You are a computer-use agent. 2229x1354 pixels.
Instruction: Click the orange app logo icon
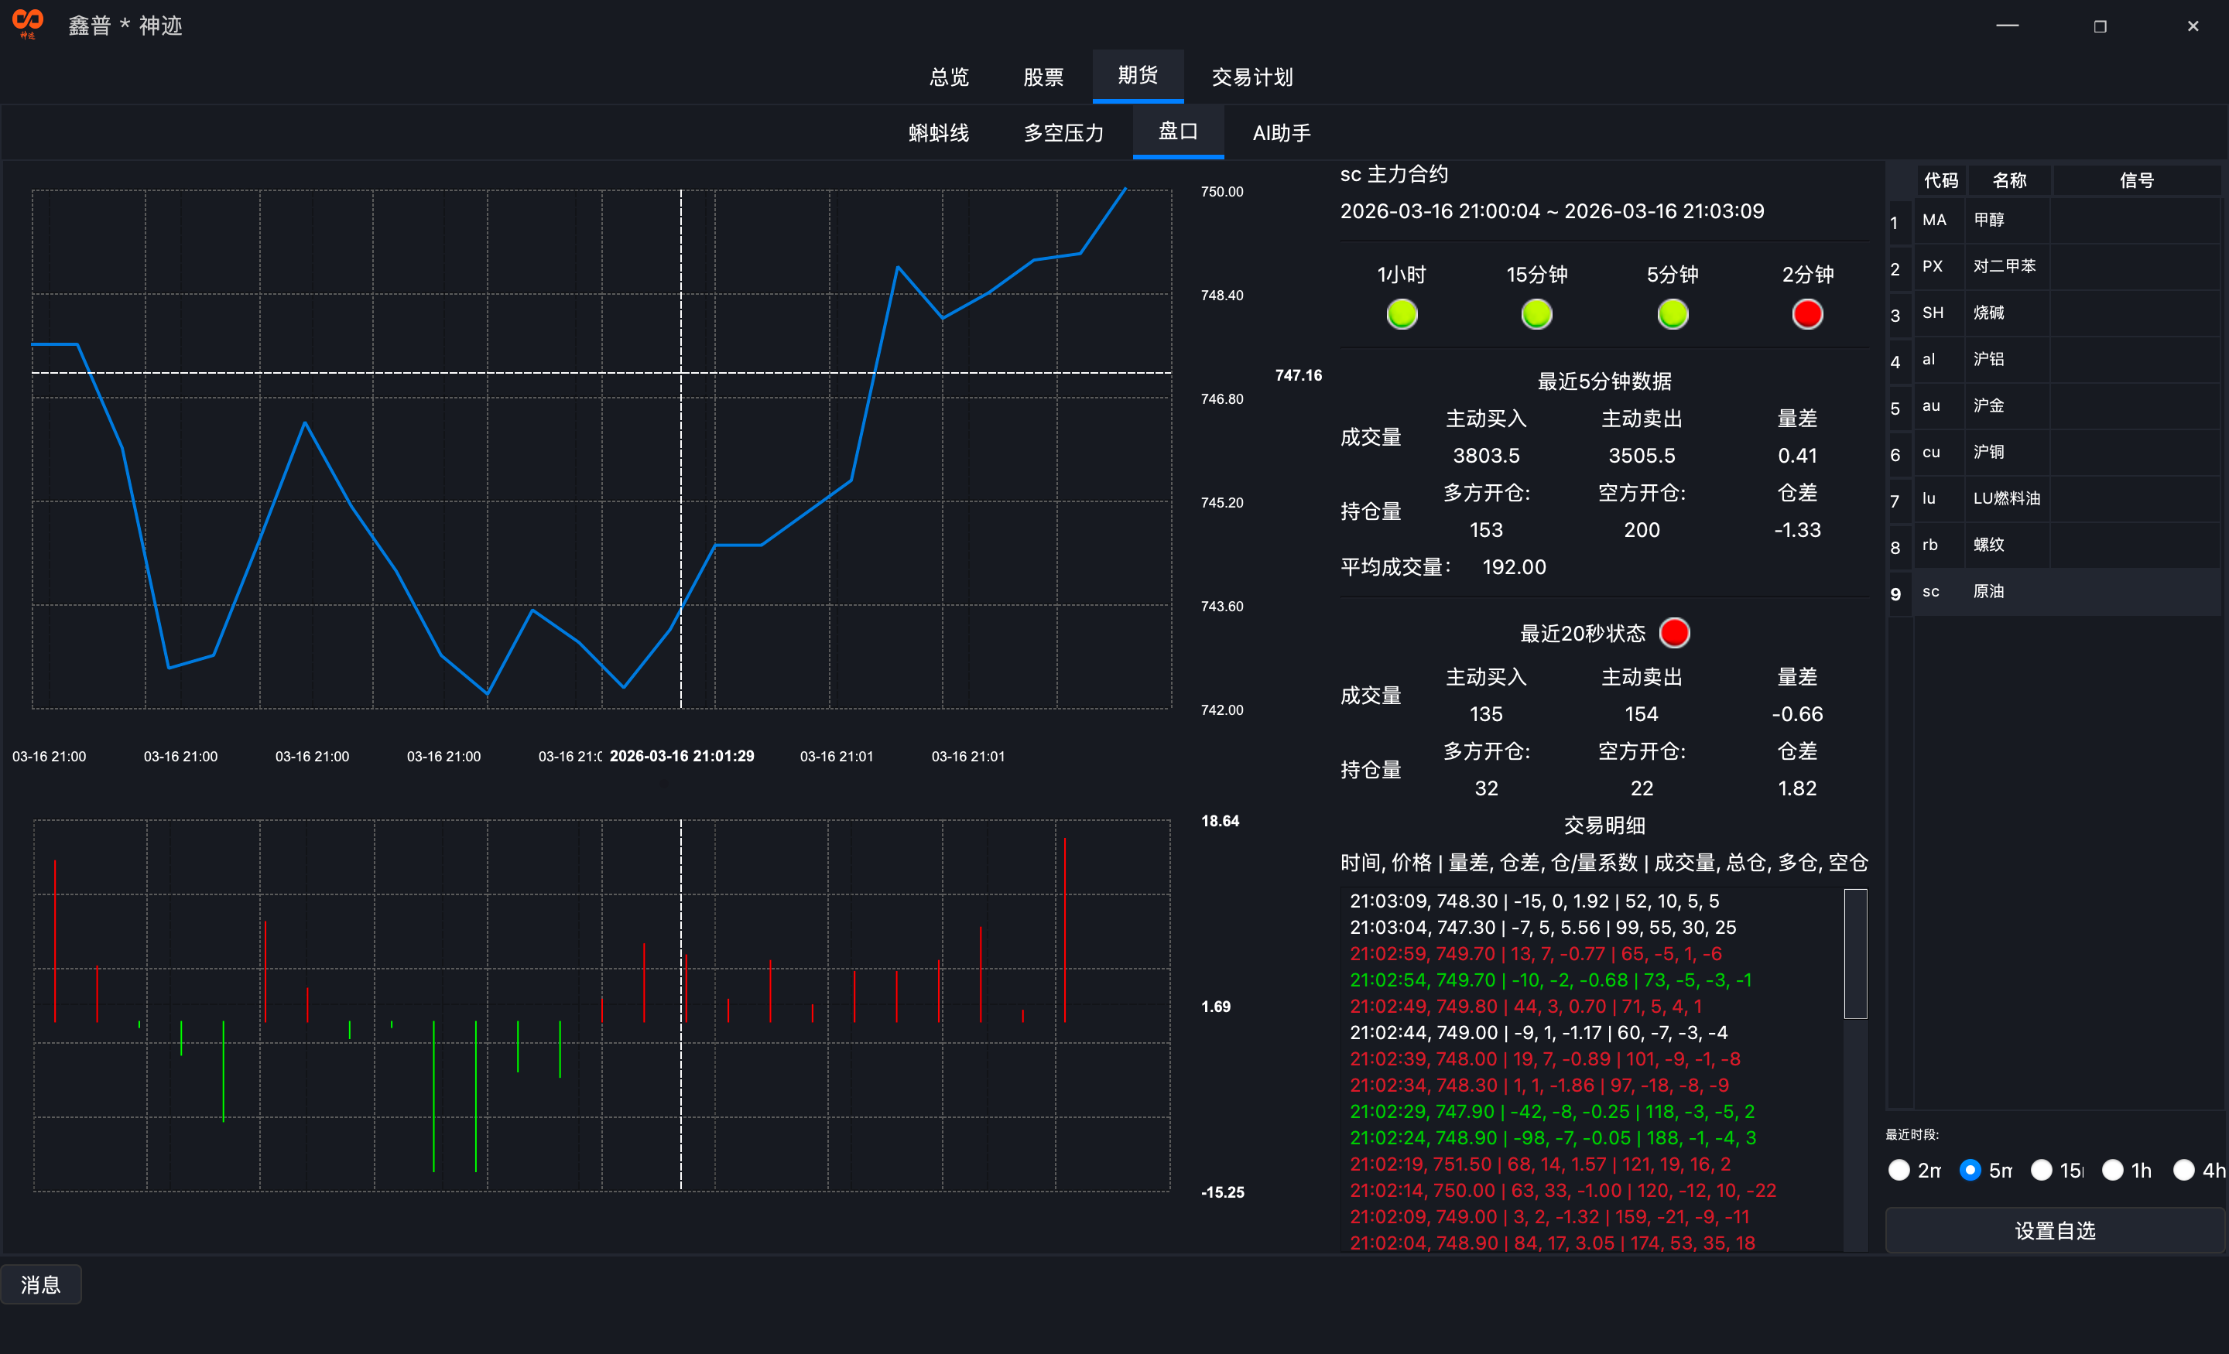point(27,22)
